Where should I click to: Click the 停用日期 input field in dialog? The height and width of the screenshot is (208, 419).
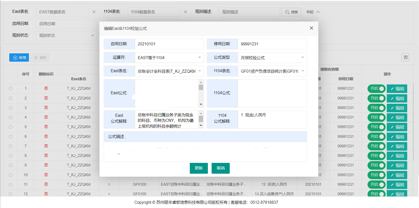click(x=272, y=44)
